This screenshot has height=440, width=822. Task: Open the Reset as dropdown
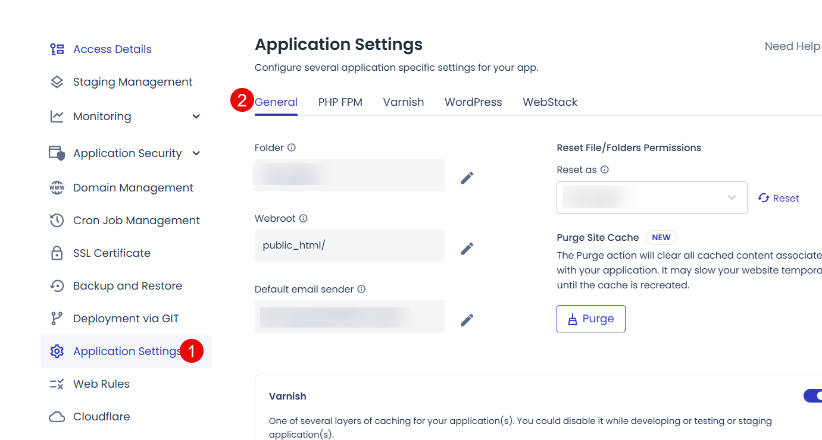(652, 197)
